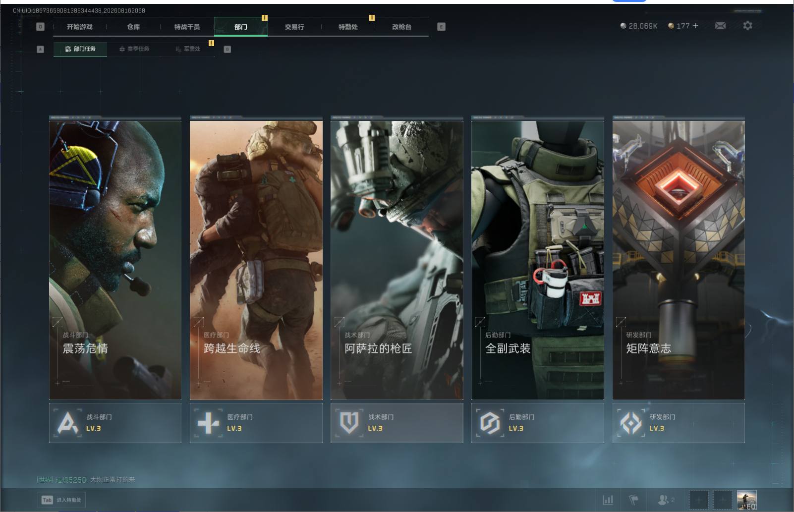Click the plus sign next to 177
The height and width of the screenshot is (512, 794).
695,25
